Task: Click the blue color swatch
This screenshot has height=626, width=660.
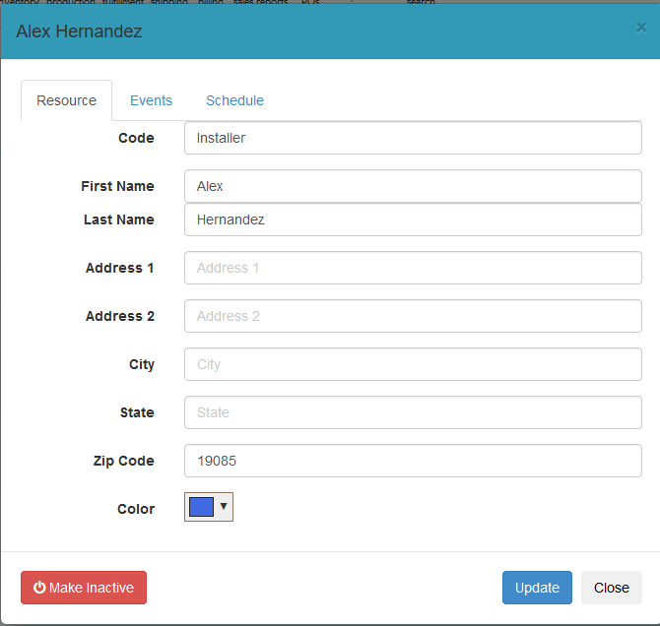Action: pos(201,507)
